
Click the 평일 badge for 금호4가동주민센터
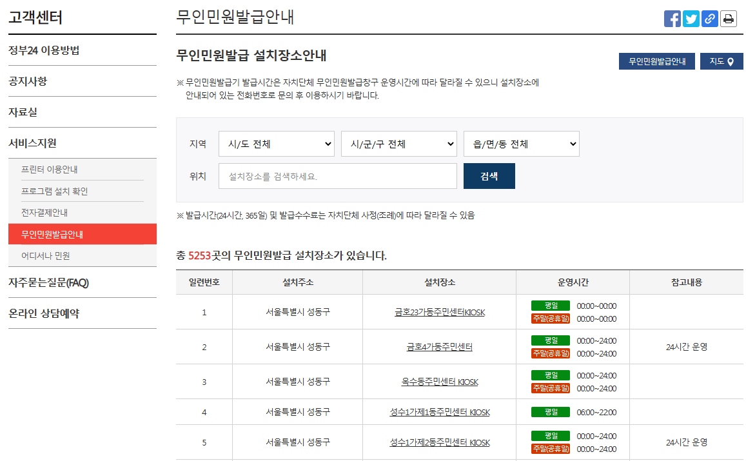coord(551,341)
